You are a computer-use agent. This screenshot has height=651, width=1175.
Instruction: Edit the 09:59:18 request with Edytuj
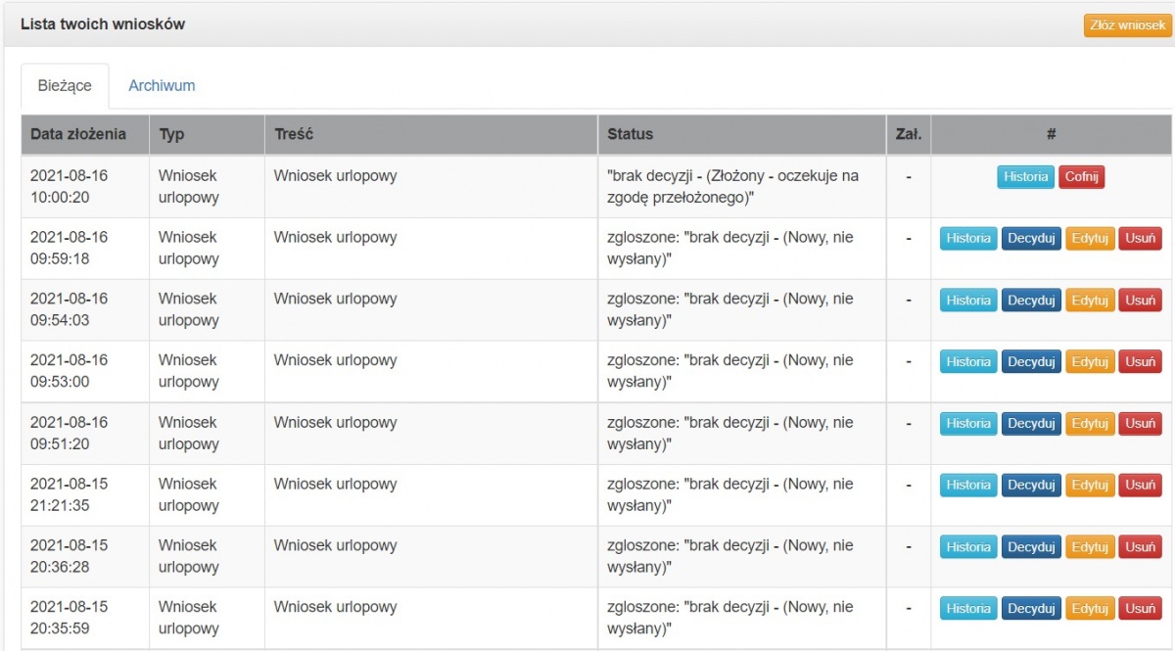tap(1090, 238)
